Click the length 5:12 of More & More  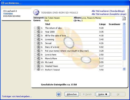pyautogui.click(x=101, y=58)
